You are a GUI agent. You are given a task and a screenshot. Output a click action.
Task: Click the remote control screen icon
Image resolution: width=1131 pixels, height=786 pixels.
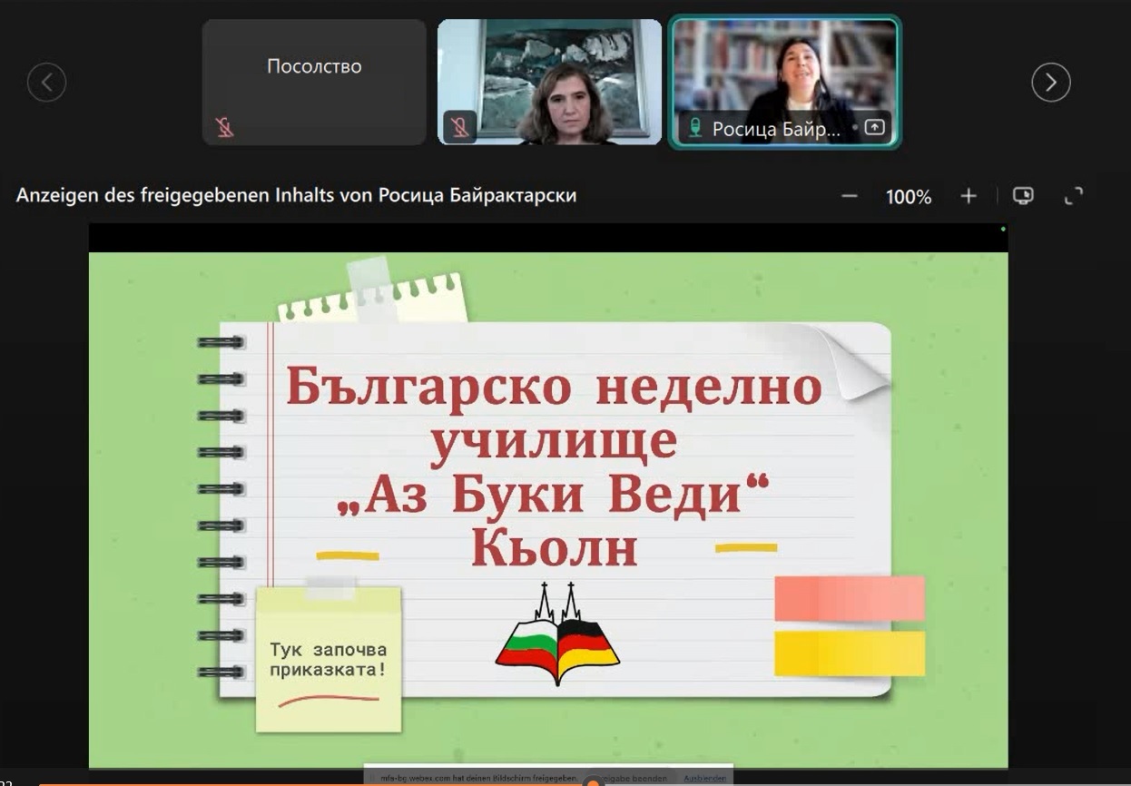[x=1023, y=196]
